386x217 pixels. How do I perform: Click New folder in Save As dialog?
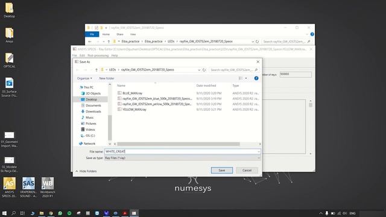107,78
